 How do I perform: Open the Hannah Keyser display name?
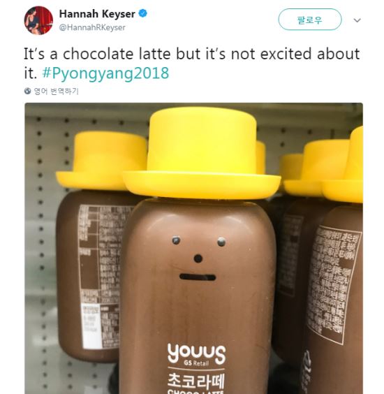[x=97, y=14]
